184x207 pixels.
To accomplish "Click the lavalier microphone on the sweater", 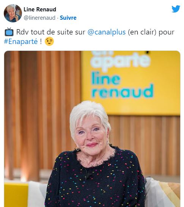I will (x=87, y=174).
